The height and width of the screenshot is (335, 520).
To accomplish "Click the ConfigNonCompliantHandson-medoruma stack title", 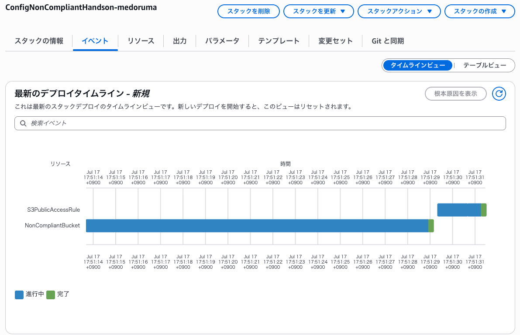I will click(x=81, y=7).
